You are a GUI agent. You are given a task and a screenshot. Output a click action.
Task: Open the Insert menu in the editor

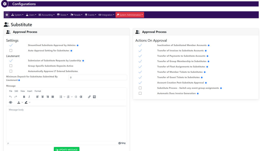click(x=30, y=91)
